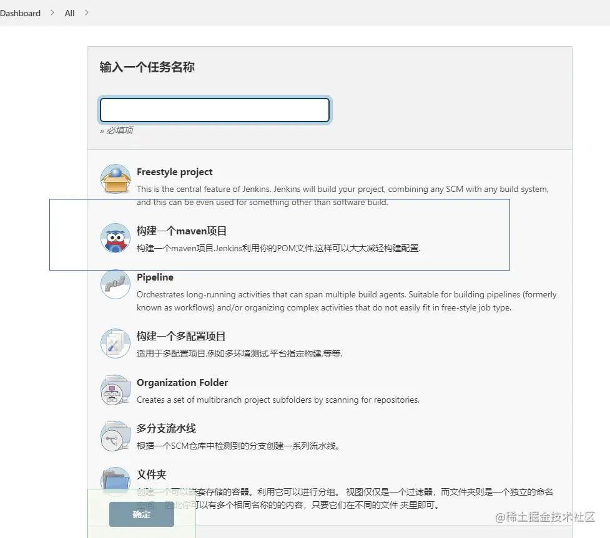This screenshot has width=610, height=538.
Task: Click the Organization Folder icon
Action: (115, 390)
